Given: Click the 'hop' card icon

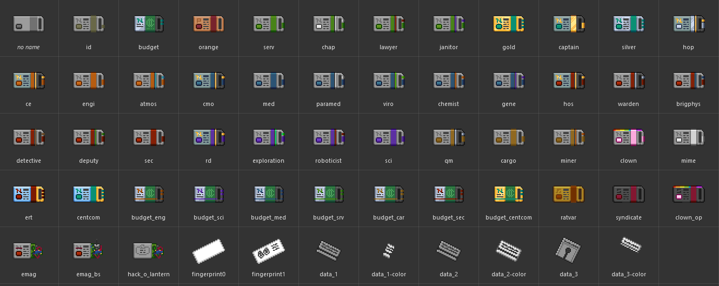Looking at the screenshot, I should pos(689,24).
